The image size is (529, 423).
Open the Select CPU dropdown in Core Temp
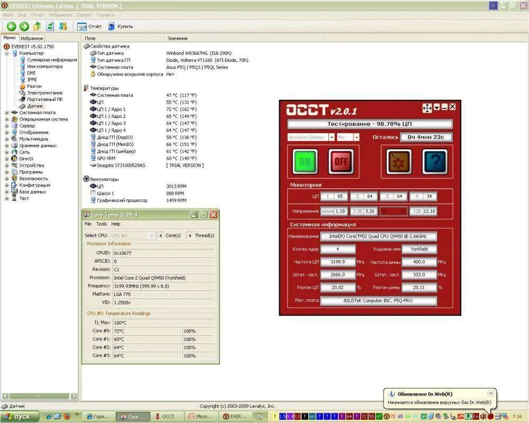tap(151, 235)
